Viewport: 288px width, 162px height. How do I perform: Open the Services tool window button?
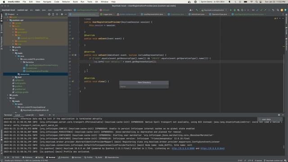(76, 157)
